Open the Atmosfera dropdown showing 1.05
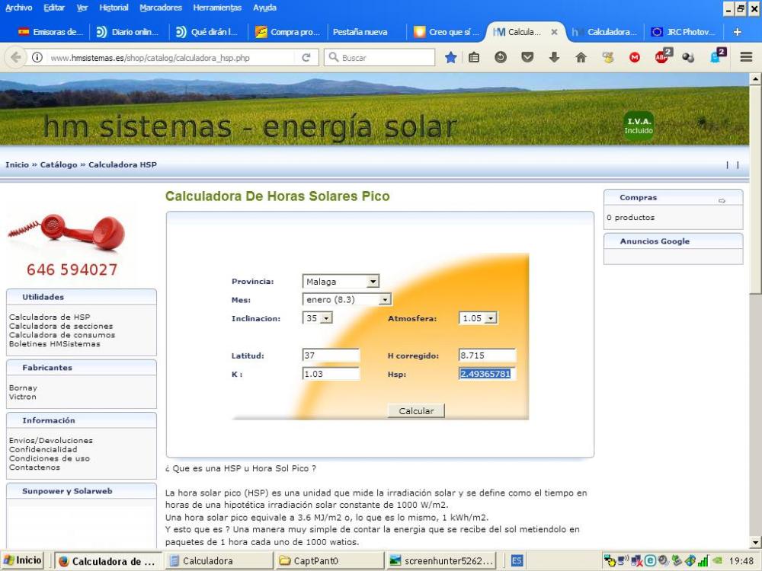The width and height of the screenshot is (762, 571). 479,318
